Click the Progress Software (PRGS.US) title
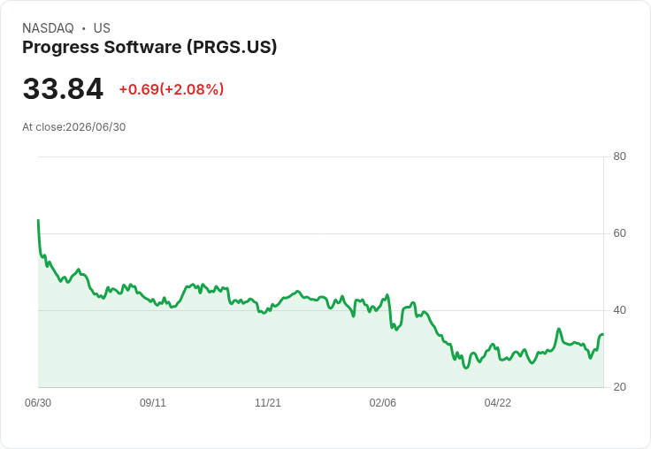This screenshot has width=651, height=449. point(149,48)
